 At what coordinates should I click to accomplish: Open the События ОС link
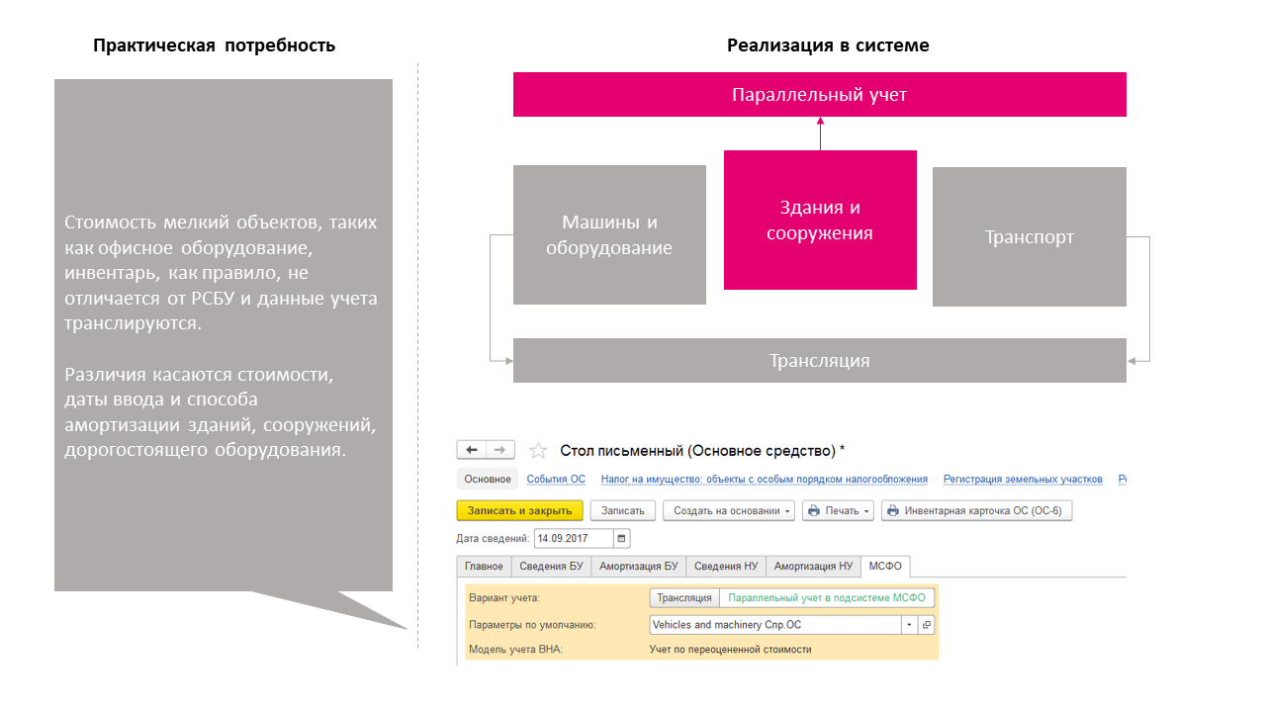point(556,479)
